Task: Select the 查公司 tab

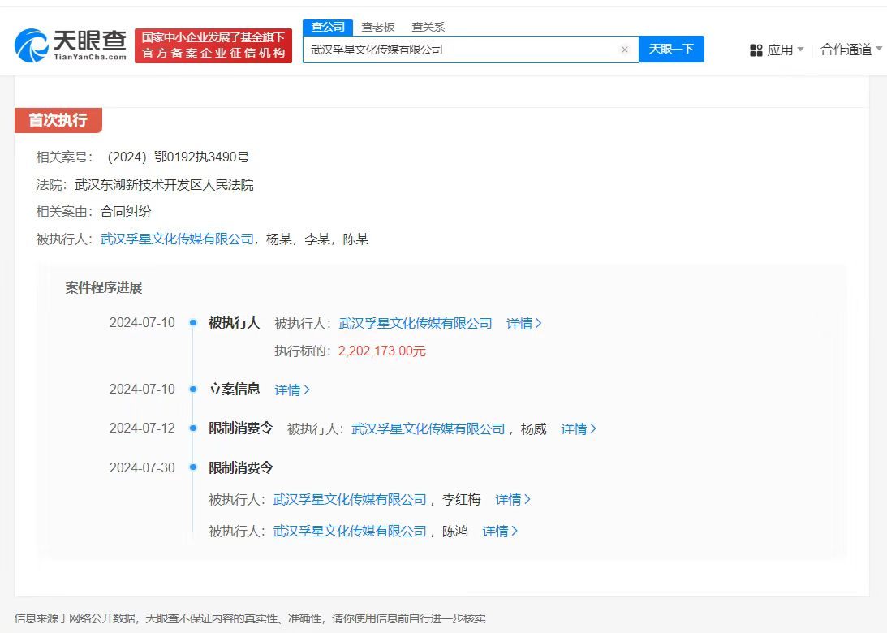Action: [327, 26]
